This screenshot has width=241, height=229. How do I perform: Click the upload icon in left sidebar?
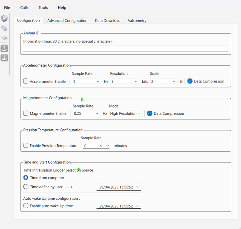4,48
